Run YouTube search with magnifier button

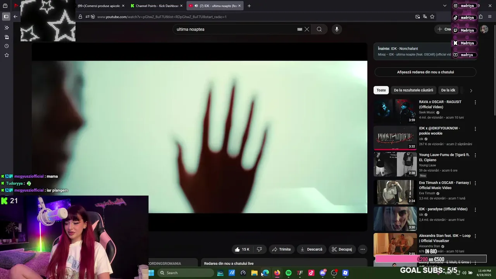[x=319, y=29]
